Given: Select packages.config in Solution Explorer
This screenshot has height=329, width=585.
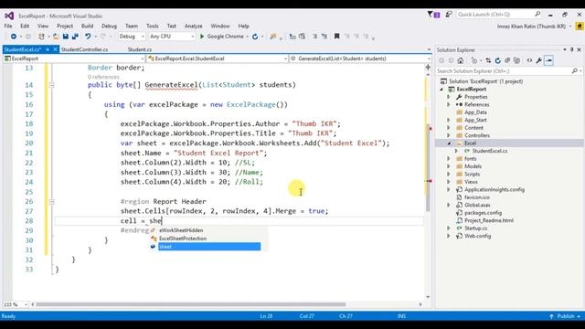Looking at the screenshot, I should tap(483, 213).
